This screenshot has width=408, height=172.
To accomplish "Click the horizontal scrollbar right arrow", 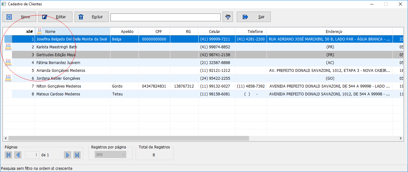I will coord(401,138).
